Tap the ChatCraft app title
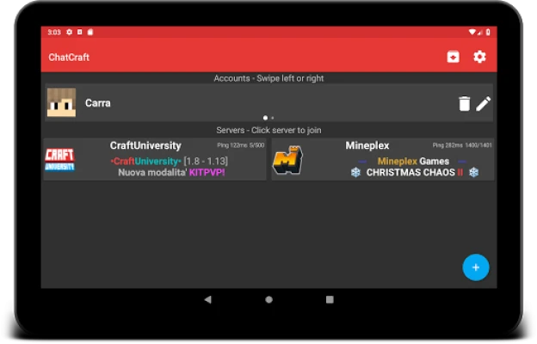Screen dimensions: 537x344 (x=69, y=58)
